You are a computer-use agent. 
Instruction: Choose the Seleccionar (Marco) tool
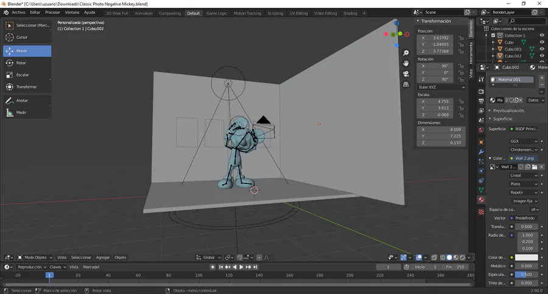27,26
